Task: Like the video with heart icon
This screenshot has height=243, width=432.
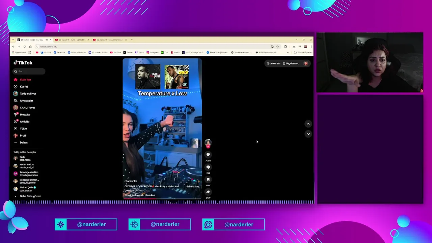Action: point(208,155)
